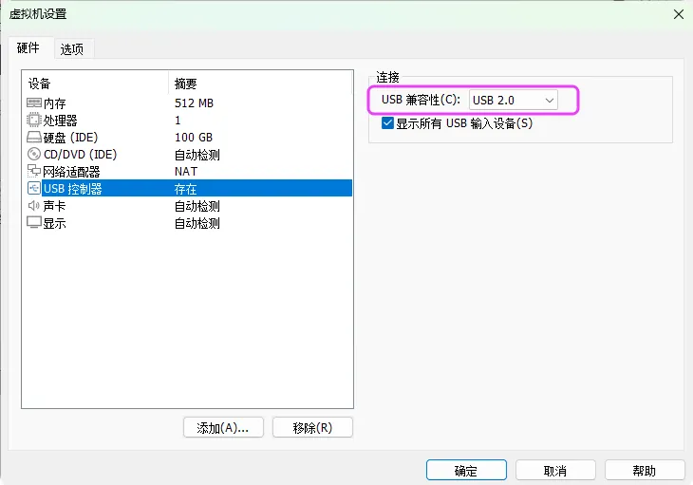Click the 添加(A)... button

[x=223, y=427]
